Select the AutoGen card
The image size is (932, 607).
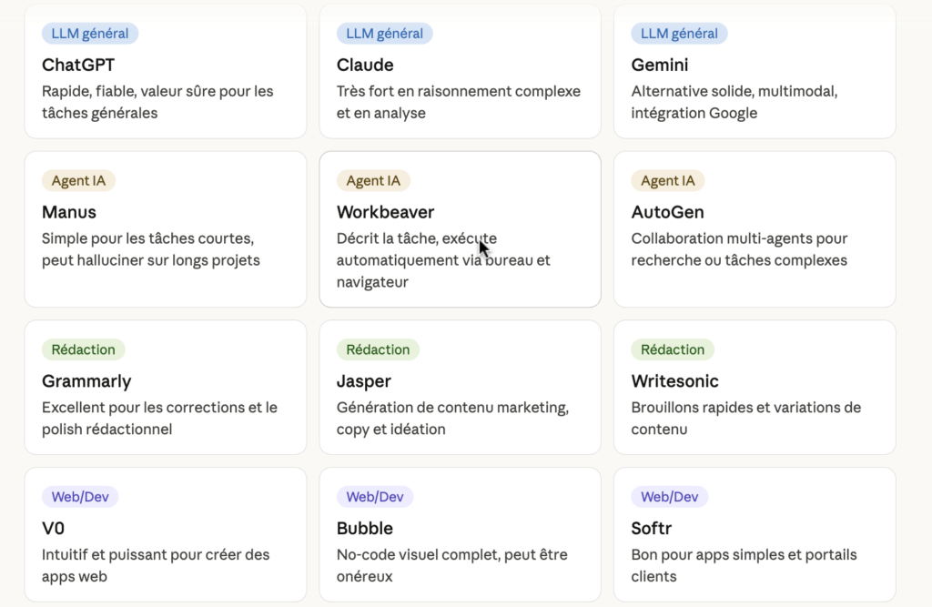coord(755,229)
